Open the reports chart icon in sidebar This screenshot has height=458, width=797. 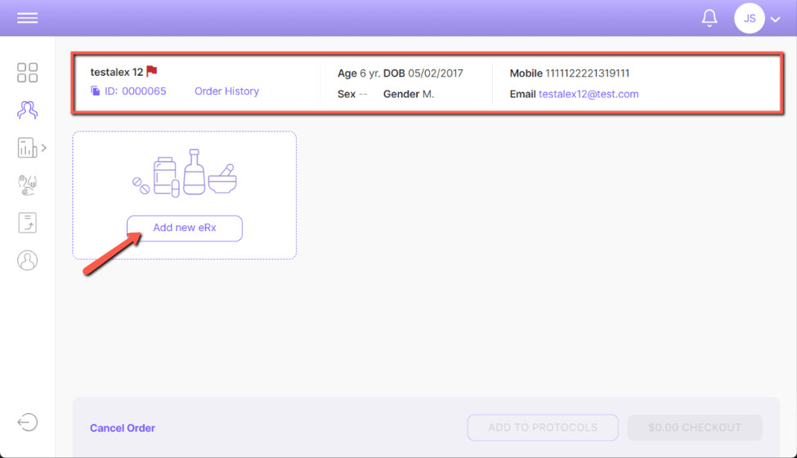[27, 148]
